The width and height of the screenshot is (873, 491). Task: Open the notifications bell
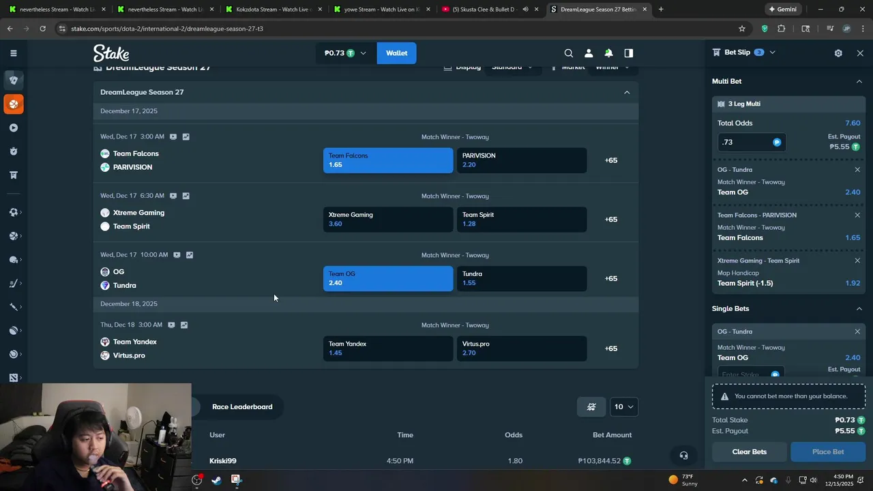(608, 53)
